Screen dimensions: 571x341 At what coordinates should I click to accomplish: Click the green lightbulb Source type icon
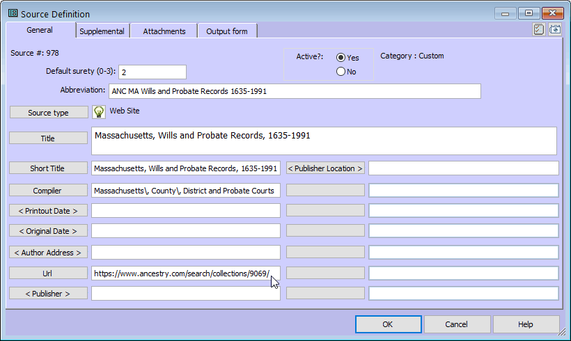click(99, 112)
